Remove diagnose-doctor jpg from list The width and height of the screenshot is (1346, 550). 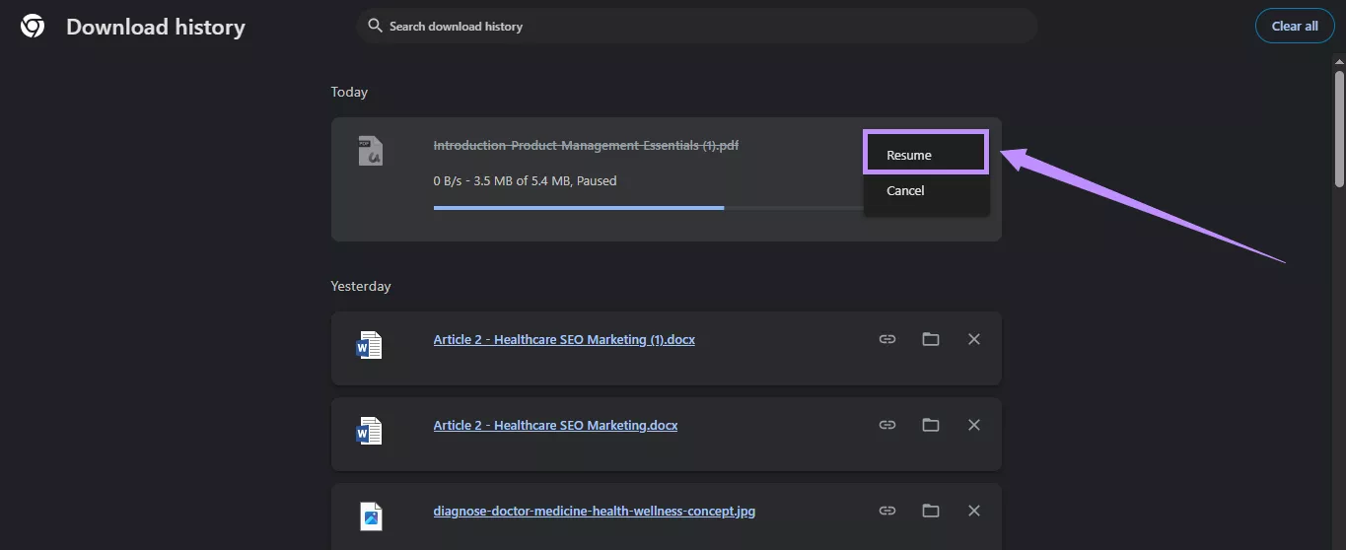click(974, 511)
